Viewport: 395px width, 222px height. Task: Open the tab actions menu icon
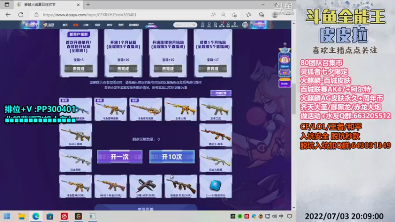pos(7,4)
